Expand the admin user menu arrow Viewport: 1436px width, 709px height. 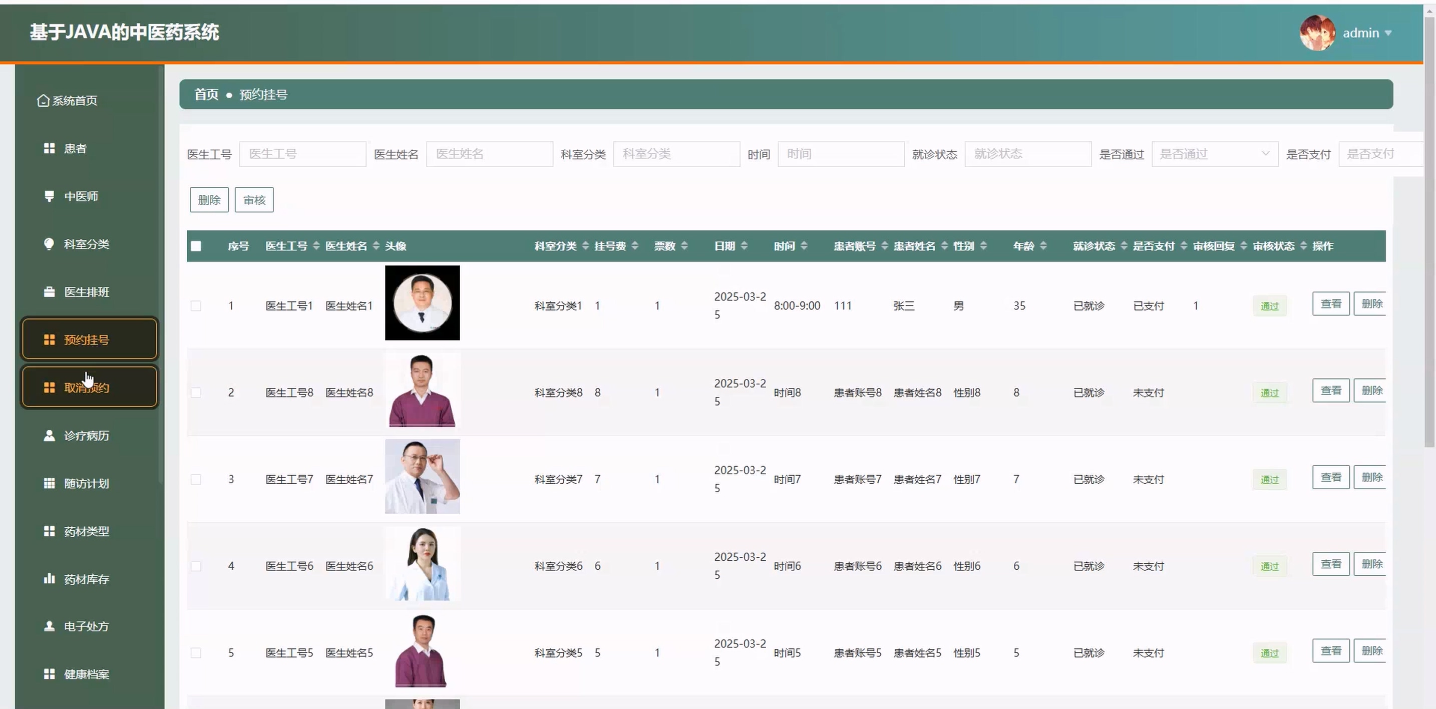[1388, 34]
